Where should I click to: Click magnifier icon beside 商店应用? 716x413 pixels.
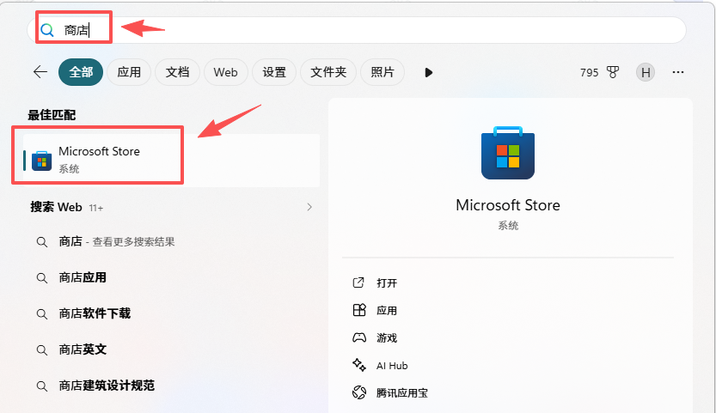coord(42,278)
